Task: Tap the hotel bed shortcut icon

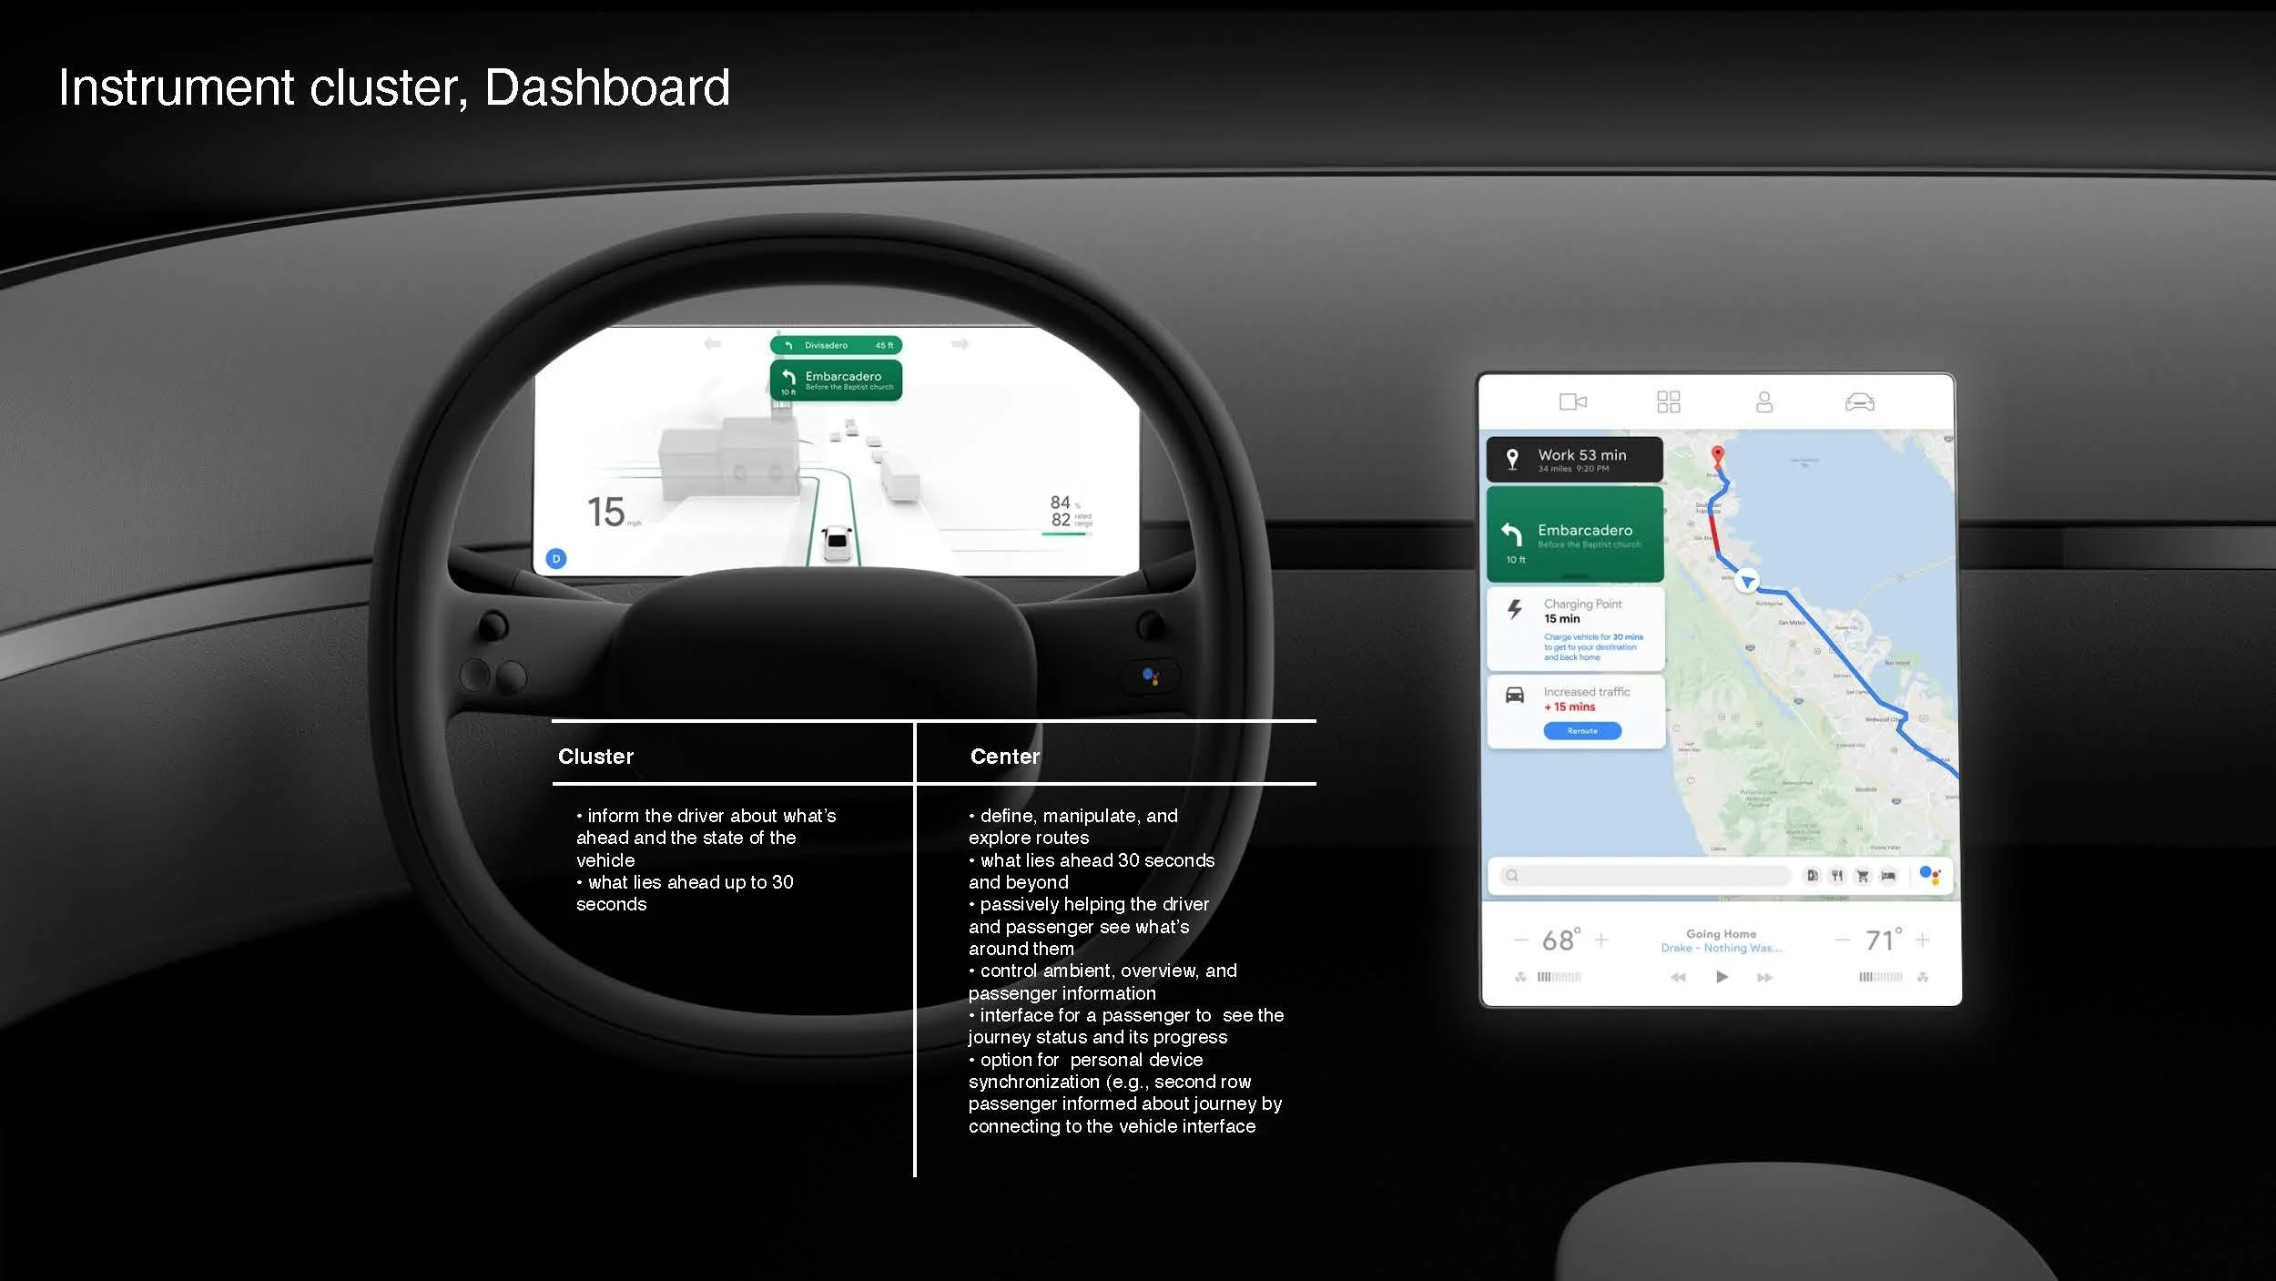Action: point(1888,876)
